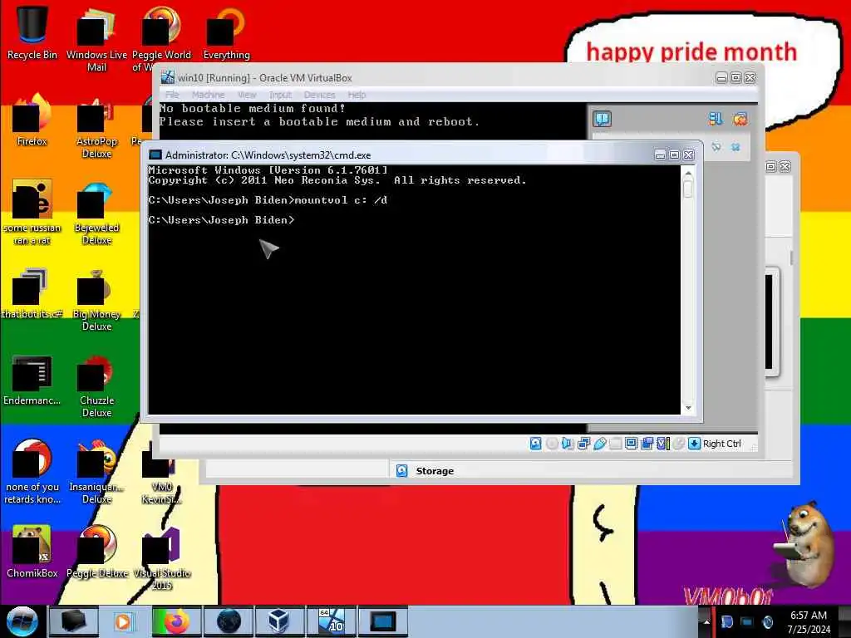Viewport: 851px width, 638px height.
Task: Show hidden system tray icons arrow
Action: 706,621
